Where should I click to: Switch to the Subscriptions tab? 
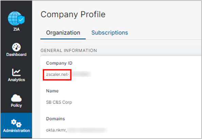click(110, 33)
